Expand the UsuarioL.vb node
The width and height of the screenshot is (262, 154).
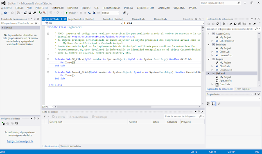[x=212, y=70]
